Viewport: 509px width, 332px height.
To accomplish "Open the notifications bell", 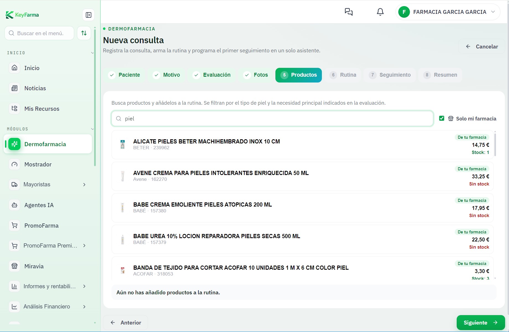I will [380, 12].
